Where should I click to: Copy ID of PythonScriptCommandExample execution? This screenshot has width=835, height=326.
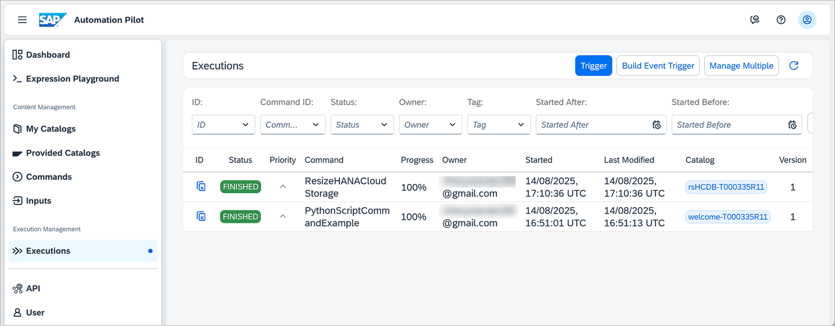pos(201,216)
